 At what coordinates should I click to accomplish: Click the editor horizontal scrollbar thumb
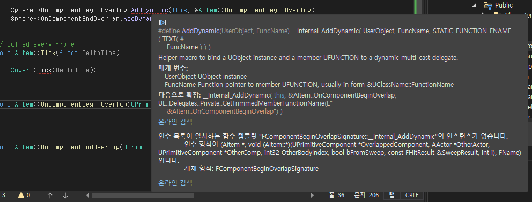[x=143, y=195]
